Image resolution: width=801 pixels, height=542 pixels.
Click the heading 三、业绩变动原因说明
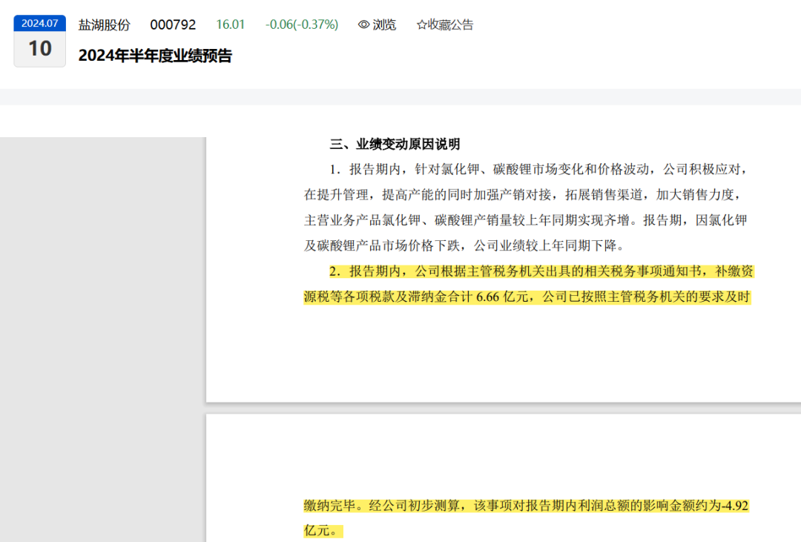click(395, 144)
